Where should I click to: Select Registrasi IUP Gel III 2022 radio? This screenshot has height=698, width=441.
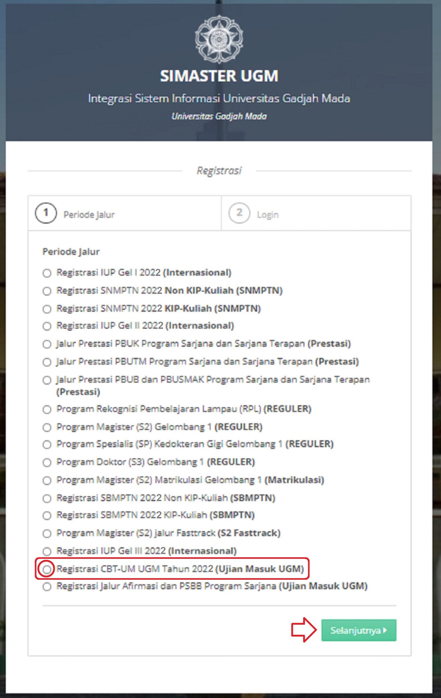(47, 551)
